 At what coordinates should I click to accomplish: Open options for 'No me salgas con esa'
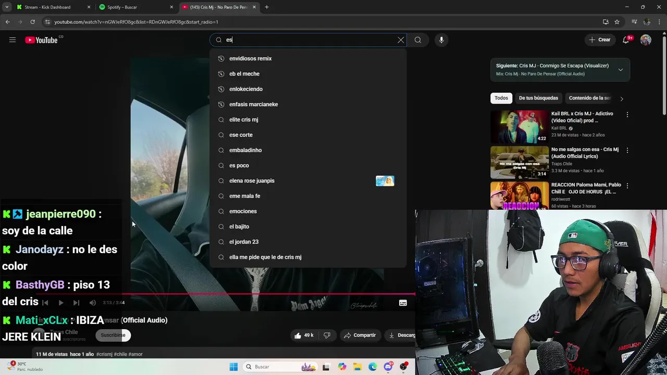(x=627, y=151)
